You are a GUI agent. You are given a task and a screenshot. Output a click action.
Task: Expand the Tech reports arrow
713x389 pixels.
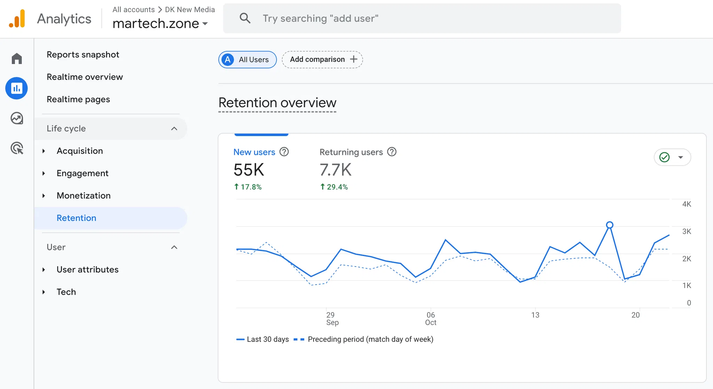coord(44,292)
